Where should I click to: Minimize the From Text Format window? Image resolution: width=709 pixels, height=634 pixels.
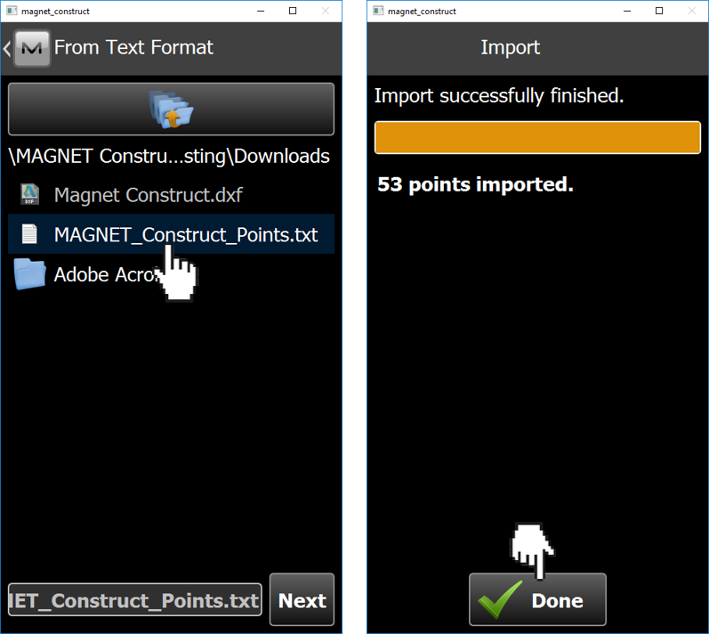click(x=261, y=11)
